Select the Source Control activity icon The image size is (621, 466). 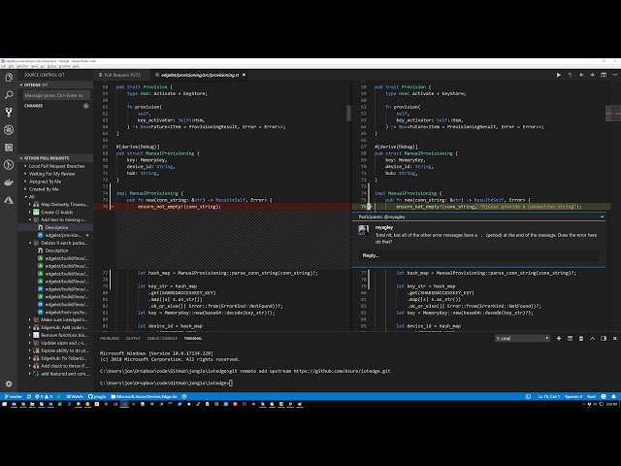point(9,113)
